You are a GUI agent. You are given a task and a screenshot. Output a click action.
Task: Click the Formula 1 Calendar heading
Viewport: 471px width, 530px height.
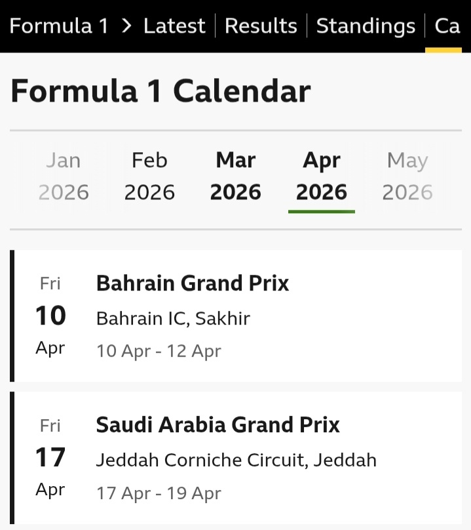pos(160,91)
